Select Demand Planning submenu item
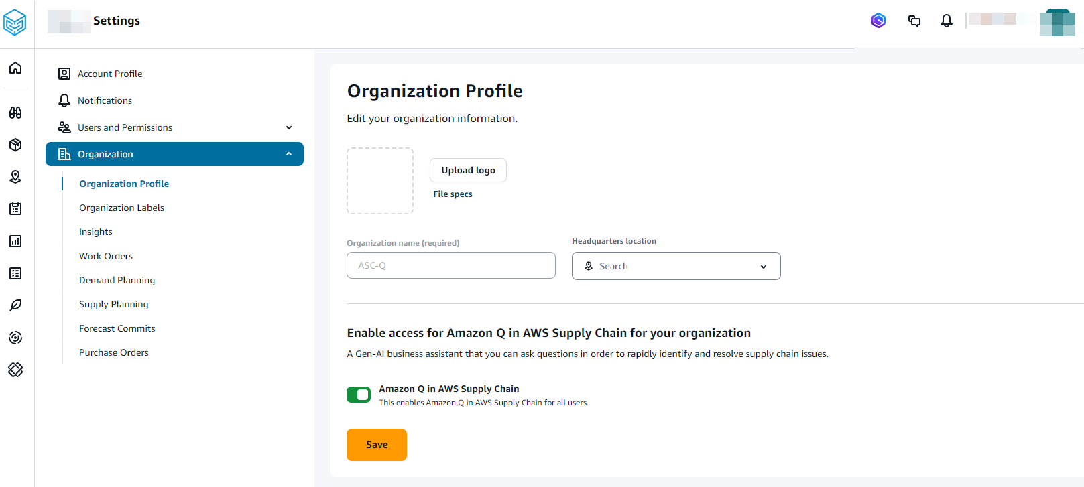The image size is (1084, 487). point(117,280)
